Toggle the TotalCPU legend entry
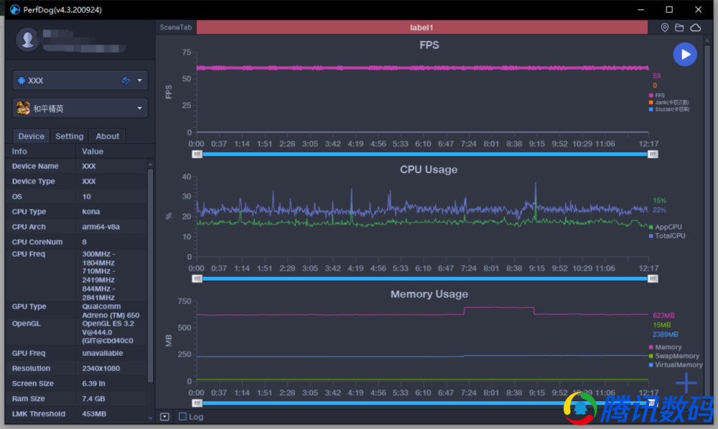 click(667, 235)
